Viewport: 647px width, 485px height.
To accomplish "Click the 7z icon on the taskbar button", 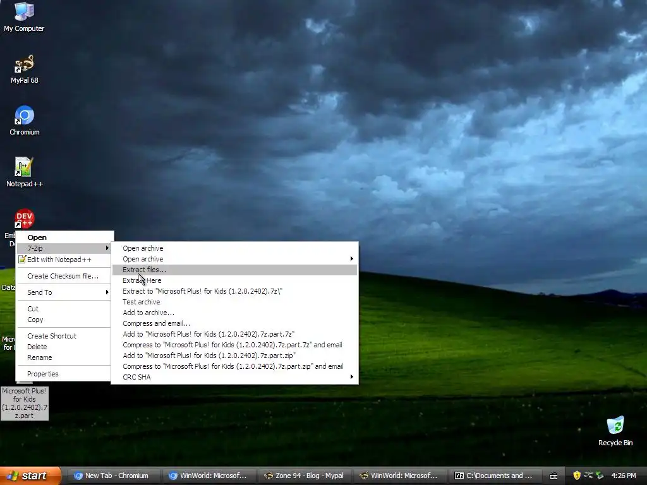I will click(459, 476).
